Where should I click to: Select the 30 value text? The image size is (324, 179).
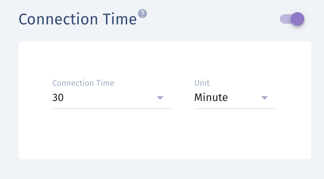[x=58, y=98]
